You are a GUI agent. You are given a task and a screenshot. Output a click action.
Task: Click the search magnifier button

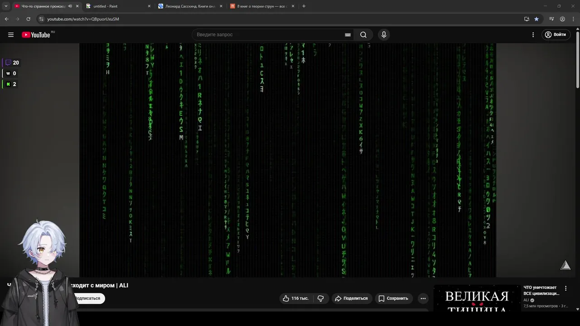(x=363, y=35)
